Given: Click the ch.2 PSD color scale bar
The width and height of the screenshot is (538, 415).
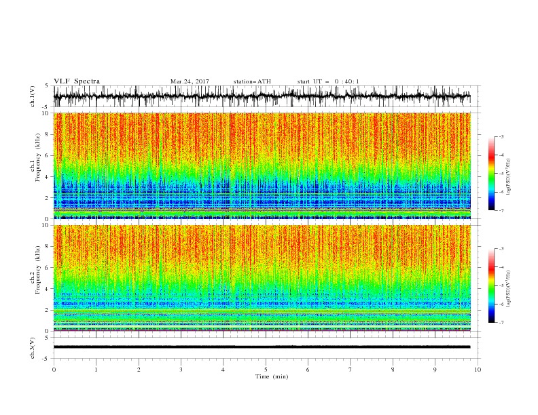Looking at the screenshot, I should point(492,285).
